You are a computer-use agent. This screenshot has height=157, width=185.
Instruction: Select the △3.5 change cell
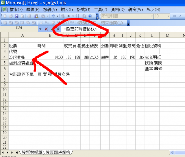tap(95, 57)
